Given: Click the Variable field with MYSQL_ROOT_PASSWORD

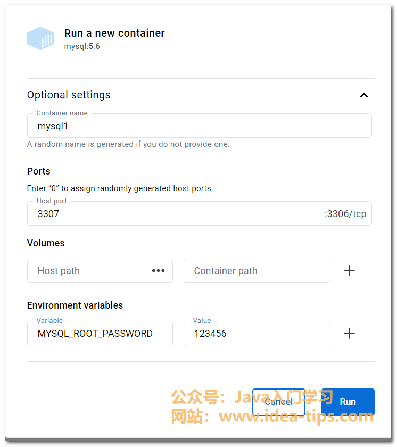Looking at the screenshot, I should [x=100, y=334].
